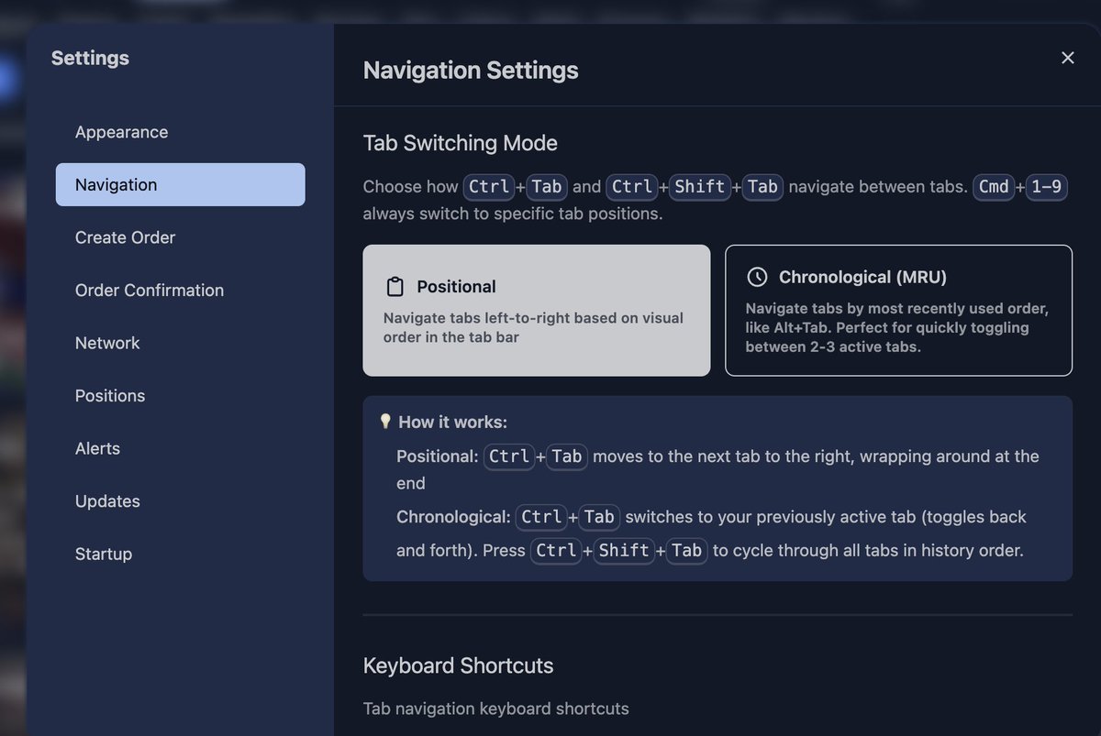The image size is (1101, 736).
Task: Click Positional card description text
Action: 533,327
